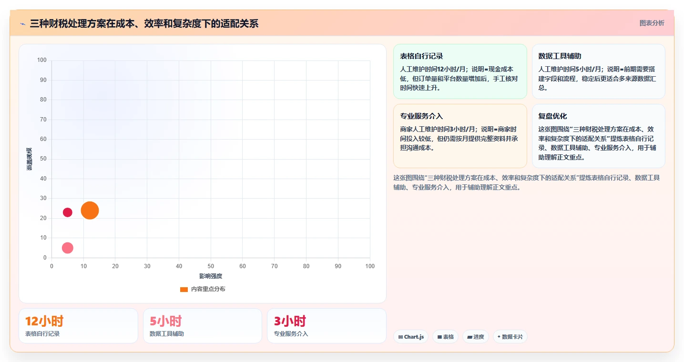
Task: Click the Chart.js tag chip
Action: click(411, 337)
